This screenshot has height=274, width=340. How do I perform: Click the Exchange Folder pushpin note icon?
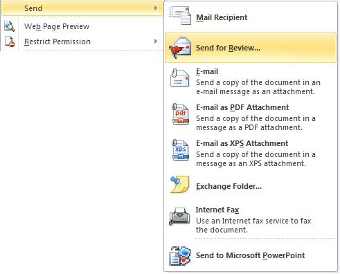(180, 184)
